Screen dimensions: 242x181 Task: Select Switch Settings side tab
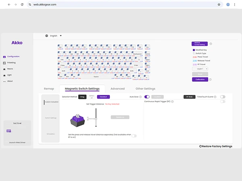[x=51, y=118]
